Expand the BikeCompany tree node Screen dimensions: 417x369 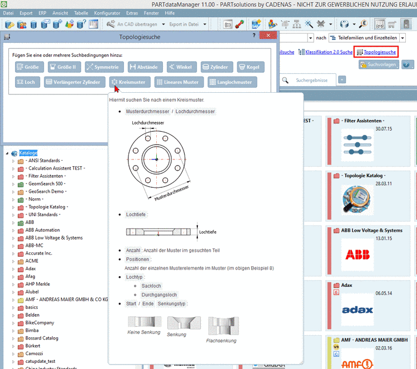click(13, 323)
